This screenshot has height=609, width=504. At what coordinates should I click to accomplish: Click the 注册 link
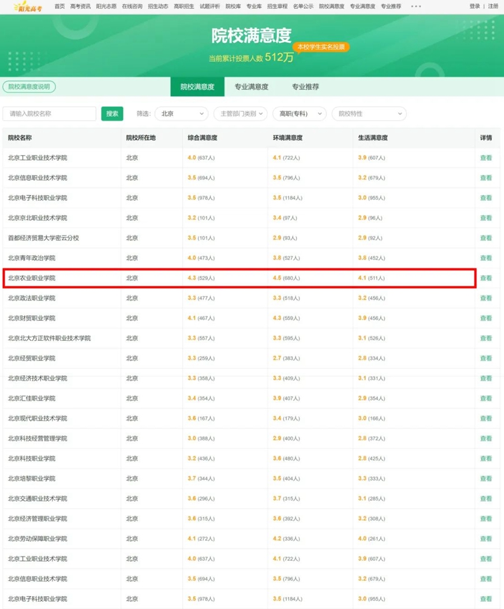tap(493, 7)
